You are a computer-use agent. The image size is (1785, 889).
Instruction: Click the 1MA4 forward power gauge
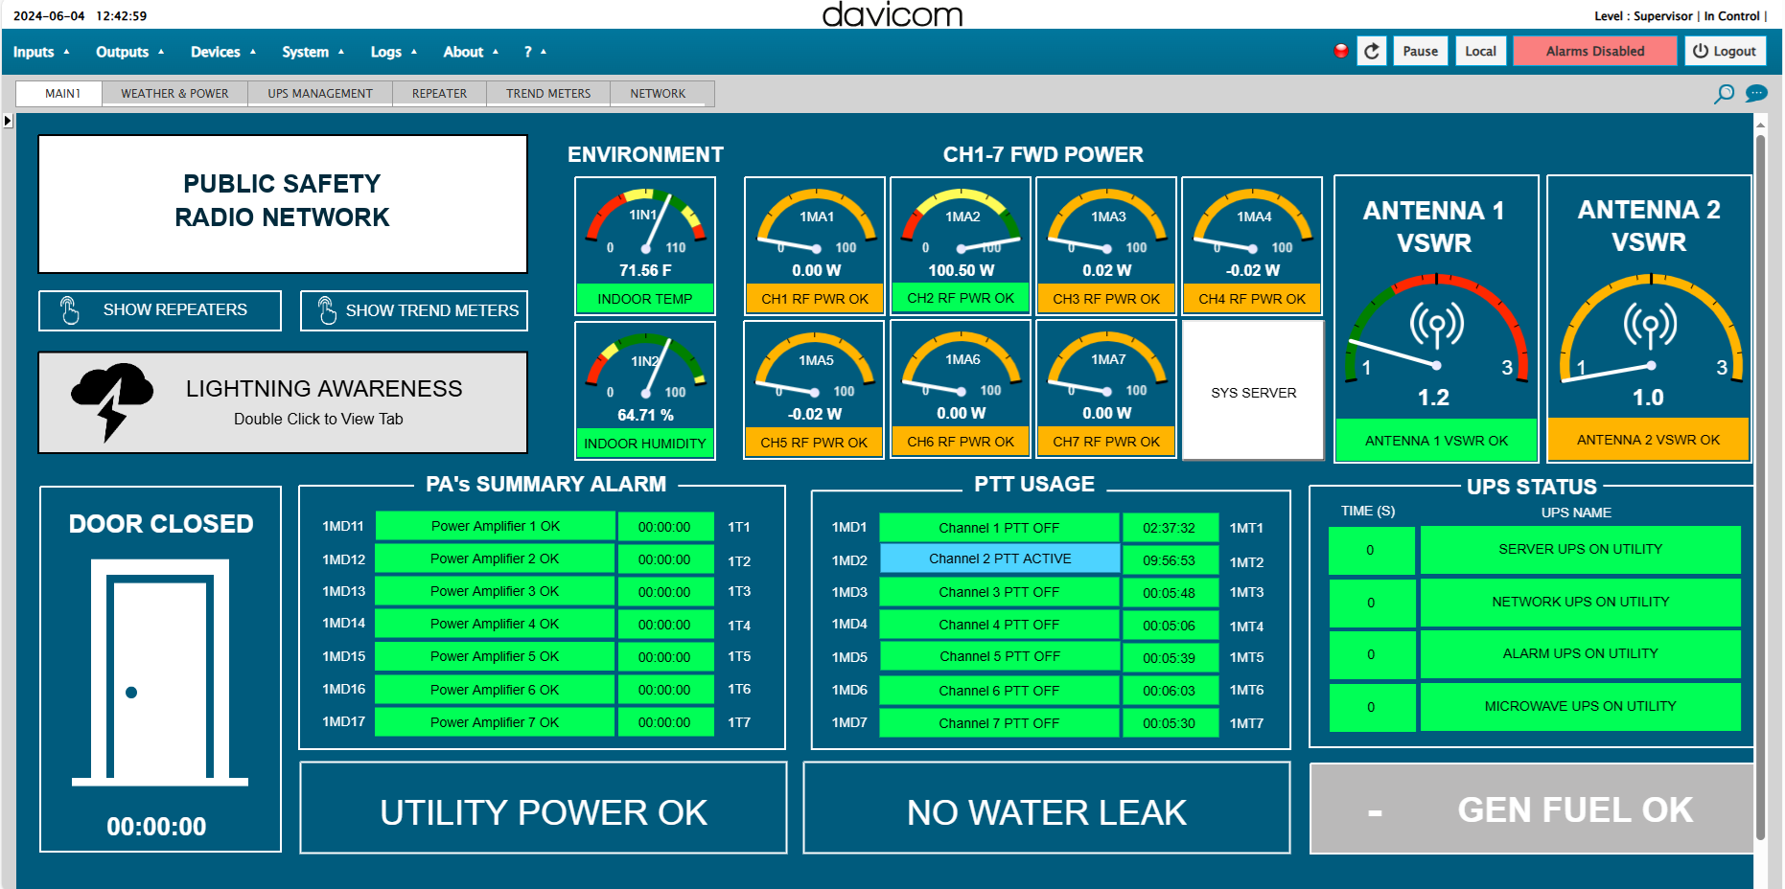(x=1253, y=222)
